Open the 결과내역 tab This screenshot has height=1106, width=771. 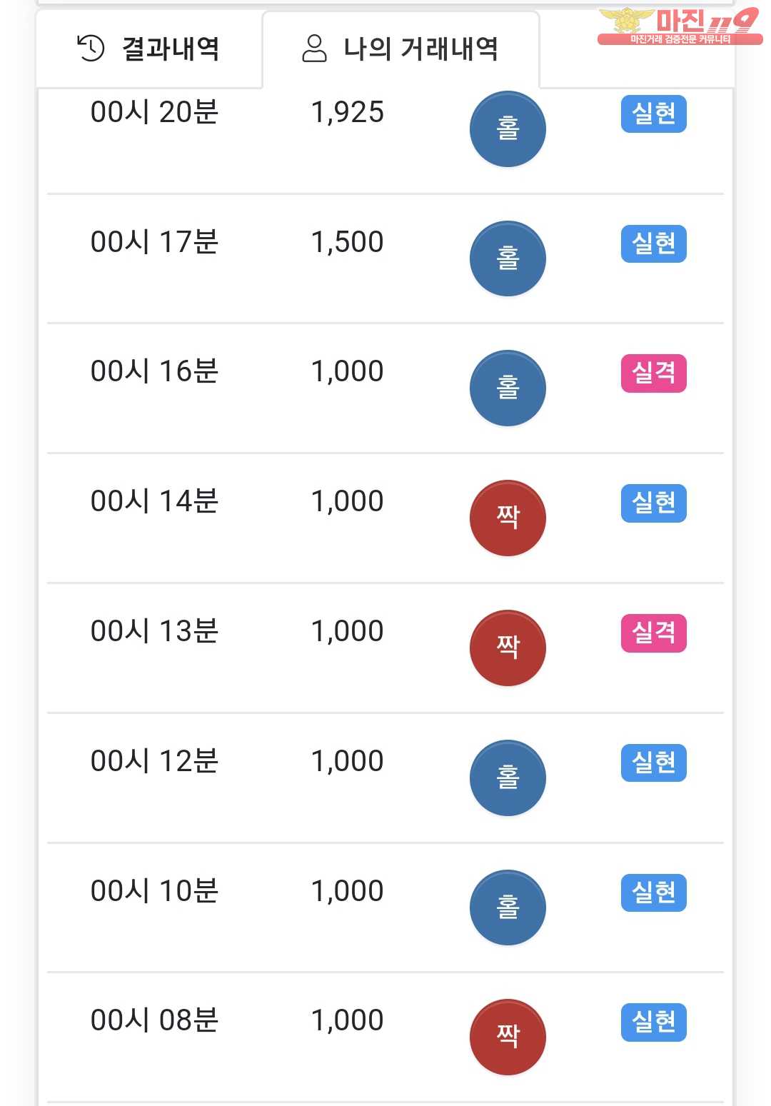point(148,49)
